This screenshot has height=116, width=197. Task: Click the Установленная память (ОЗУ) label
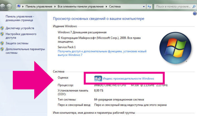[x=73, y=92]
